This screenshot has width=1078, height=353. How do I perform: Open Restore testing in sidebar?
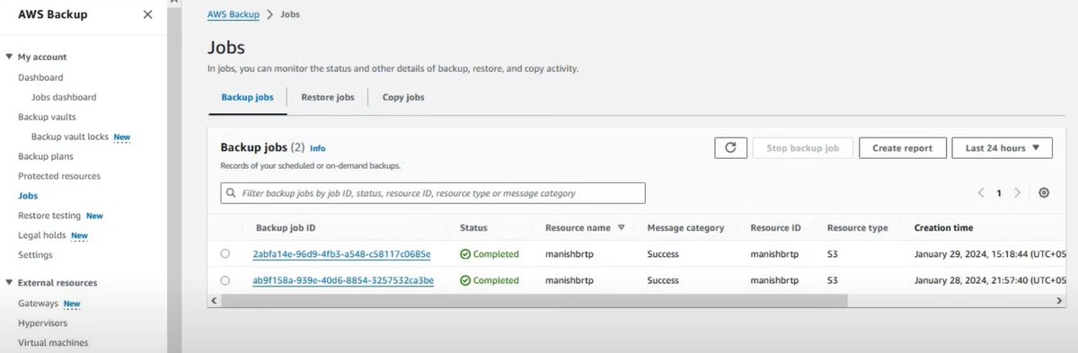point(49,216)
